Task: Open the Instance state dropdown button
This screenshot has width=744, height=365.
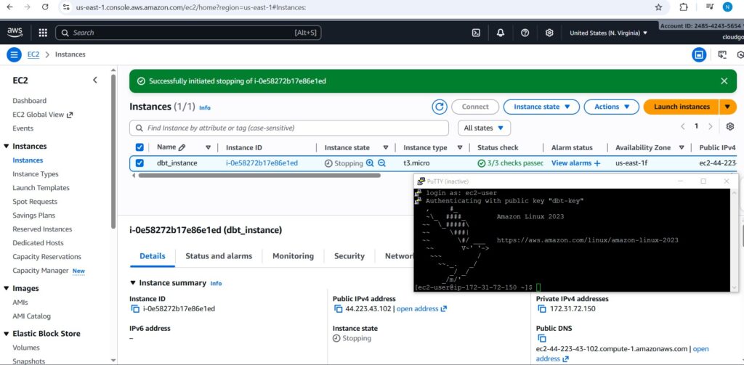Action: (x=541, y=107)
